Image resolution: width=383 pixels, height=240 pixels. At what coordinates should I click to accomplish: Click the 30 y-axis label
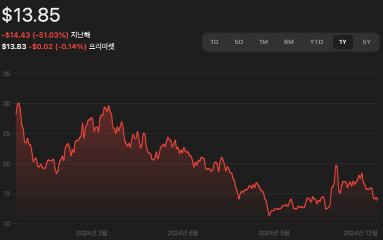tap(7, 103)
